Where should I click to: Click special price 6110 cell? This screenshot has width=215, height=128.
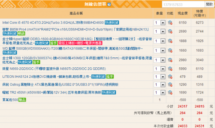pyautogui.click(x=200, y=69)
